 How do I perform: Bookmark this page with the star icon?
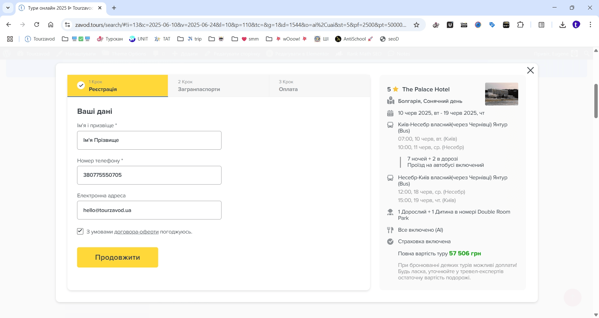point(416,25)
